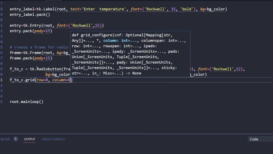
Task: Click highlighted 'column: int=...' parameter in popup
Action: (x=120, y=41)
